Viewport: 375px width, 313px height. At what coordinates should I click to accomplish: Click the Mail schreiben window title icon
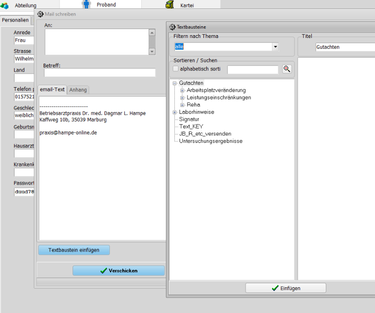[x=41, y=14]
